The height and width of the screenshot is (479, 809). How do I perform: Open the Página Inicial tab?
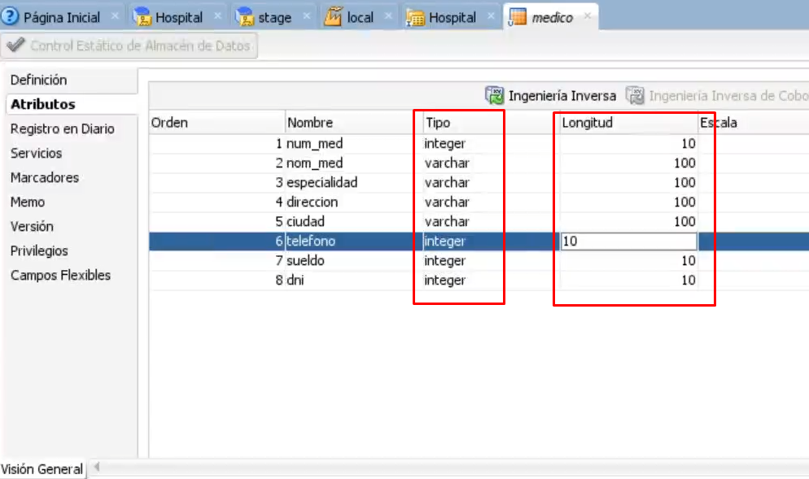[61, 18]
